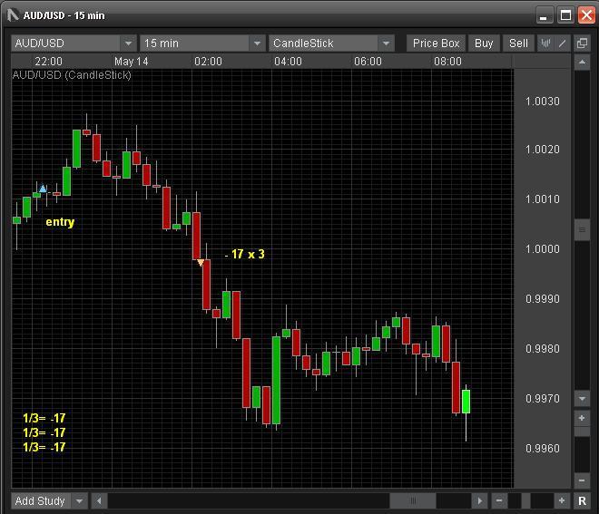The height and width of the screenshot is (514, 599).
Task: Click the chart type bars icon
Action: [x=546, y=44]
